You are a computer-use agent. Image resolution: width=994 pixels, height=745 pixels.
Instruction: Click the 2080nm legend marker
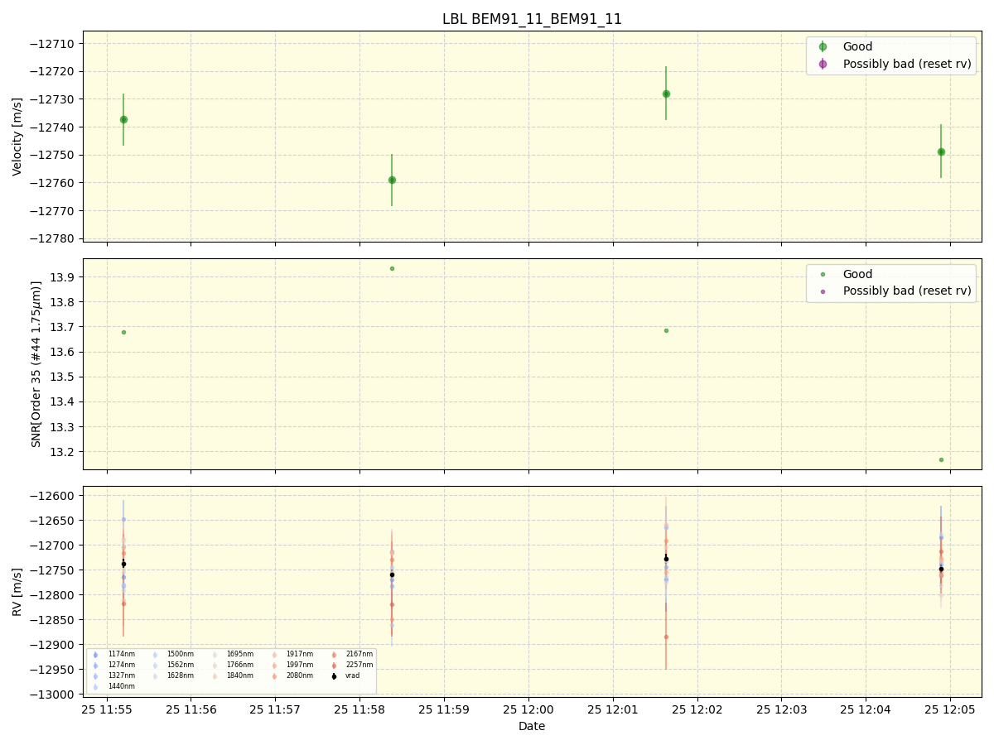[274, 676]
